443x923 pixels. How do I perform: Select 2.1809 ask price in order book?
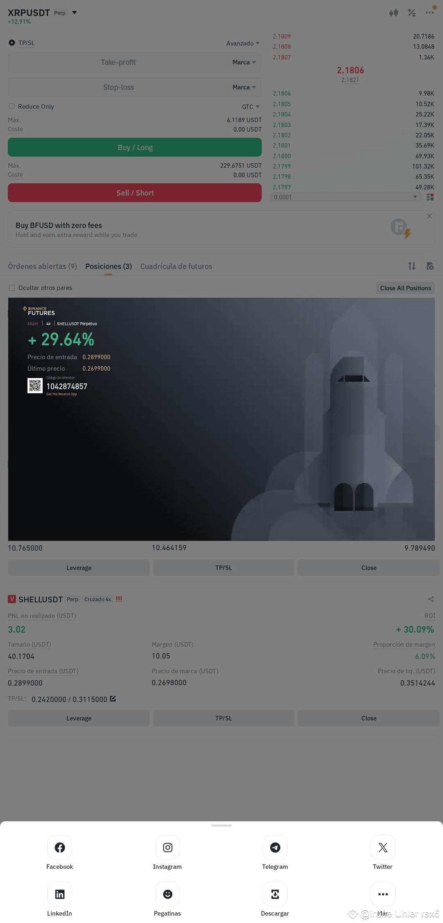click(282, 36)
